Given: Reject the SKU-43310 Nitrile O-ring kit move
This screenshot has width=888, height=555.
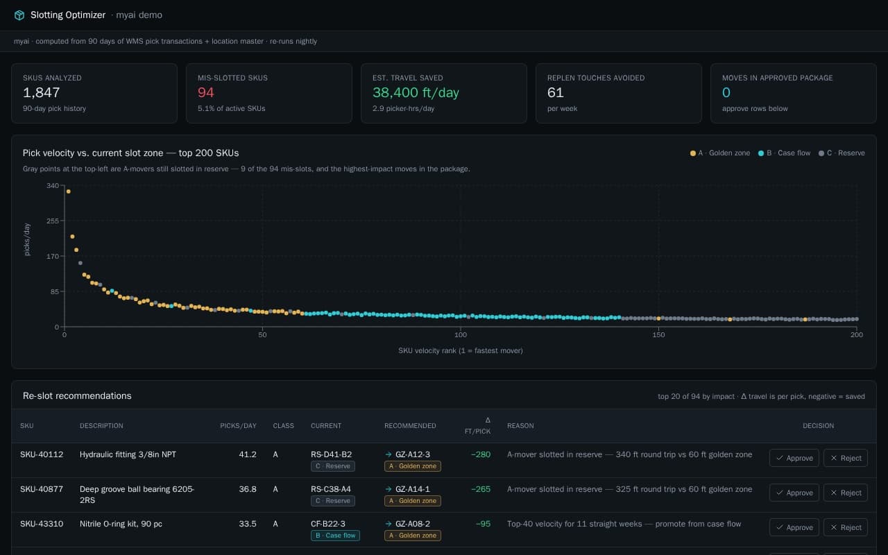Looking at the screenshot, I should 846,527.
